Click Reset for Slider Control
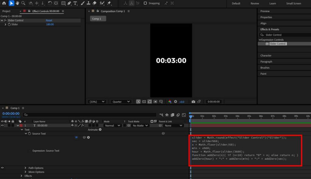Screen dimensions: 311x179 pyautogui.click(x=49, y=20)
